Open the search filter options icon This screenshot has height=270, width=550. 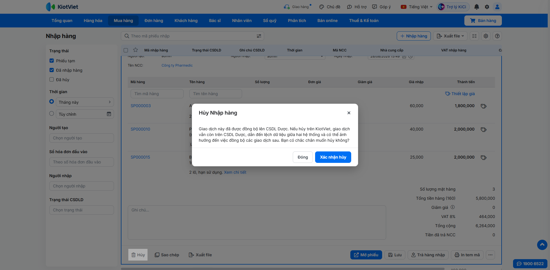259,36
